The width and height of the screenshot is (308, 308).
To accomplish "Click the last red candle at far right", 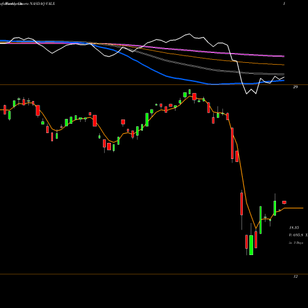I will pyautogui.click(x=285, y=203).
